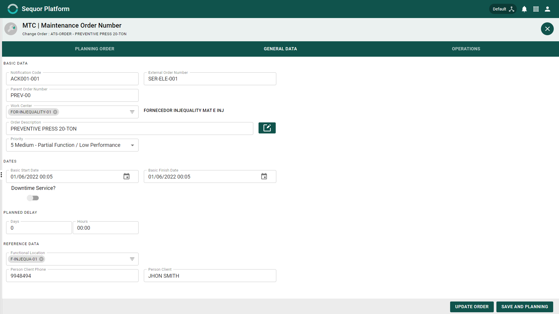Close the Maintenance Order panel
This screenshot has width=559, height=314.
click(547, 29)
